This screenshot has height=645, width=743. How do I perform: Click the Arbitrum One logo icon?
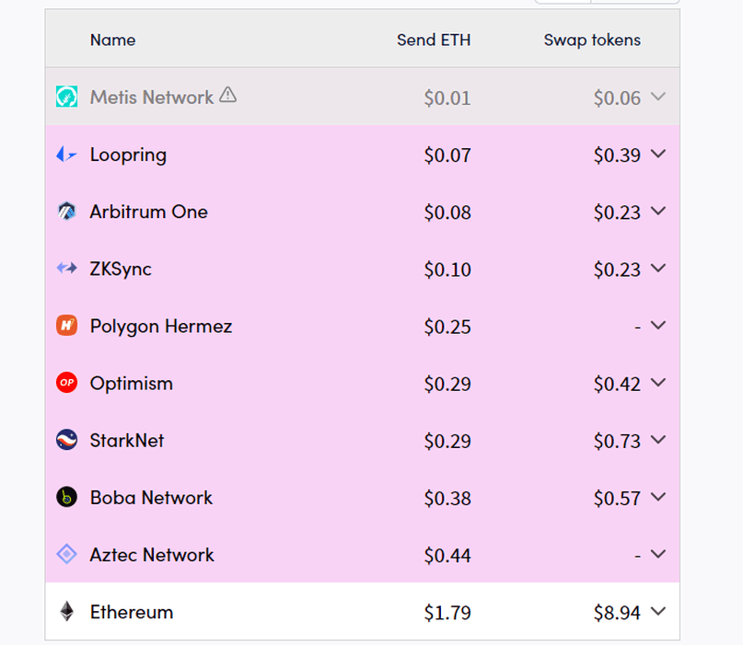(67, 212)
